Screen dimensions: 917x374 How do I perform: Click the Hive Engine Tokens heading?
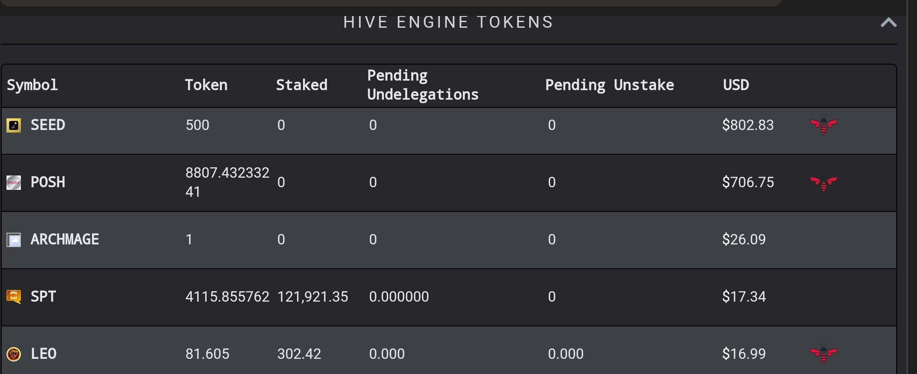[x=449, y=22]
